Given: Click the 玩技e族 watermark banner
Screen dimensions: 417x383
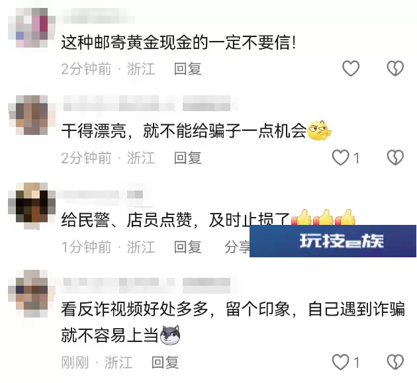Looking at the screenshot, I should coord(333,241).
